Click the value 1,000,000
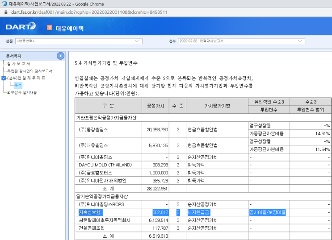This screenshot has height=240, width=332. (158, 173)
